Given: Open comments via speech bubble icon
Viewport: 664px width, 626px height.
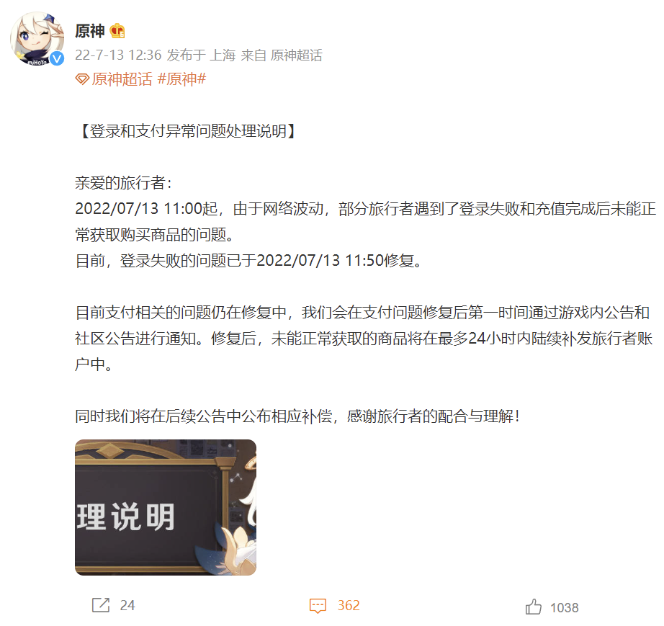Looking at the screenshot, I should (318, 606).
